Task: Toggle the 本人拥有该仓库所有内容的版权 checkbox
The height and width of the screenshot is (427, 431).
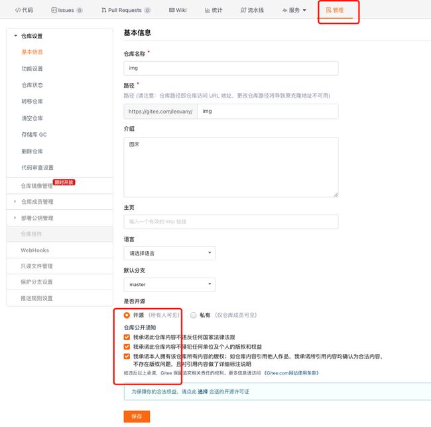Action: coord(127,356)
